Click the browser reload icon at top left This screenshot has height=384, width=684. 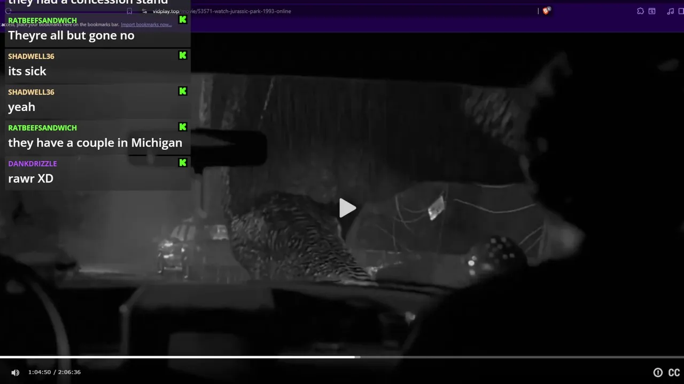click(8, 11)
